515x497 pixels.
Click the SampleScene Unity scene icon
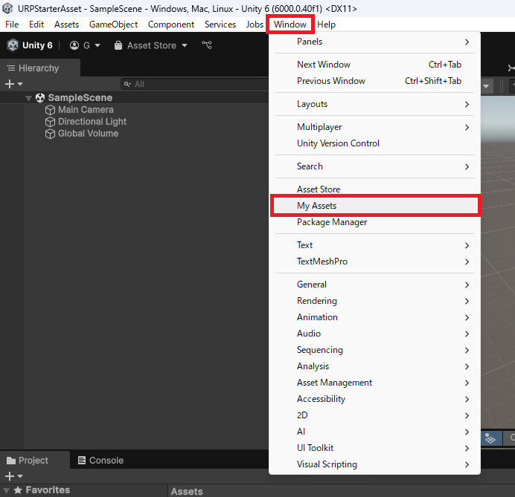tap(40, 98)
